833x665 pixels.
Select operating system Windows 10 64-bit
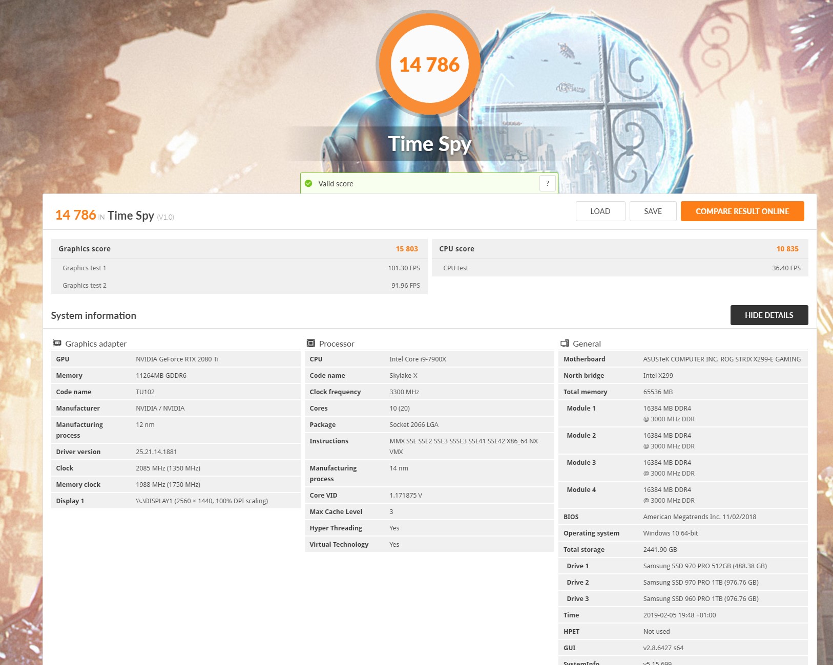click(x=671, y=533)
